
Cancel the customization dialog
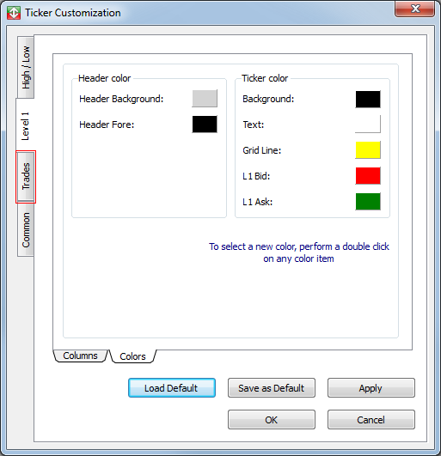pos(371,420)
